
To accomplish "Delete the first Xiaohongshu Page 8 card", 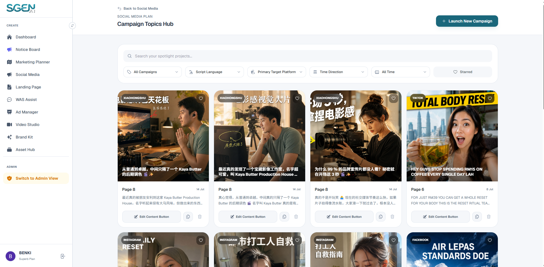I will pyautogui.click(x=200, y=217).
